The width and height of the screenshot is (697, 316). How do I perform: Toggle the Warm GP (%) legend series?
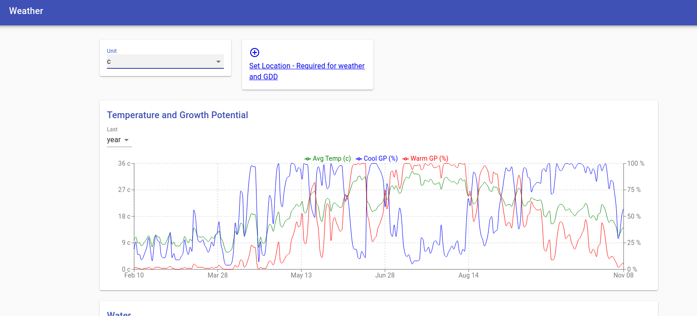click(425, 158)
